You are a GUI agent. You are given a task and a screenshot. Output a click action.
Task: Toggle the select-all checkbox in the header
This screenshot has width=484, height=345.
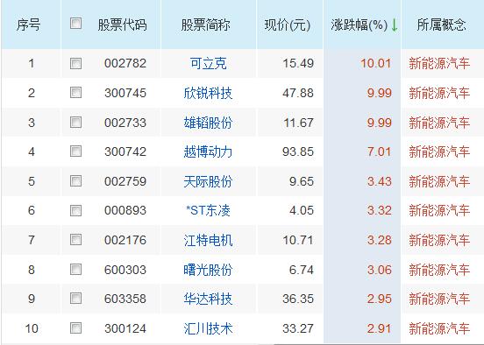pos(75,23)
